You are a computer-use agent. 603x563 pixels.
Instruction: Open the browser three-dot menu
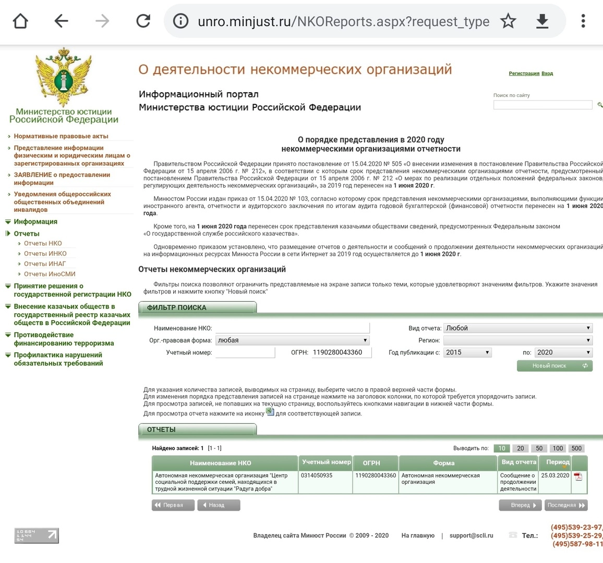[x=583, y=21]
